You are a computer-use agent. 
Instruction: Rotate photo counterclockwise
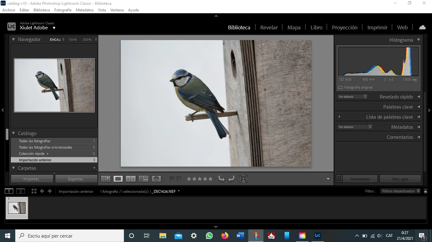221,179
